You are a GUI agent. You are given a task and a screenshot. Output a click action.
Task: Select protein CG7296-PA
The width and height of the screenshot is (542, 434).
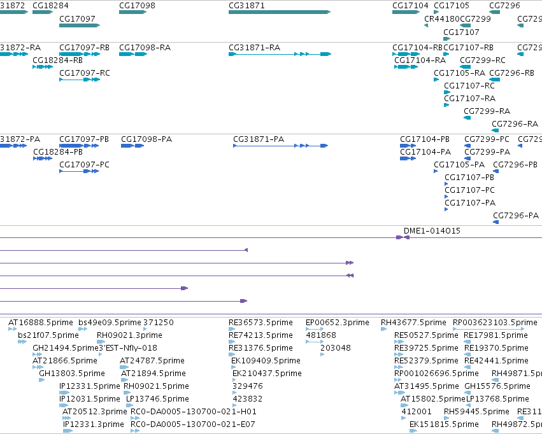coord(496,222)
